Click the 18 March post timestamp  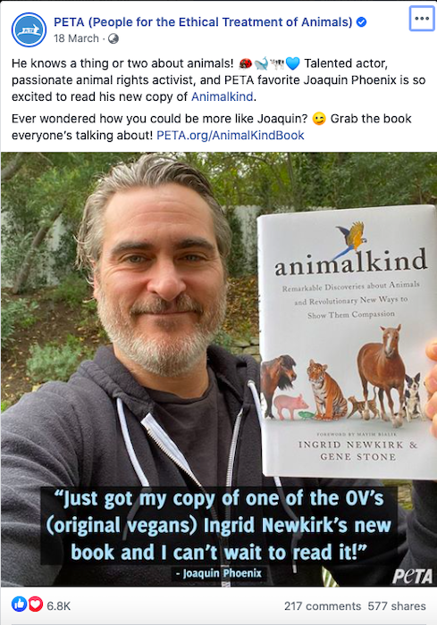tap(76, 38)
